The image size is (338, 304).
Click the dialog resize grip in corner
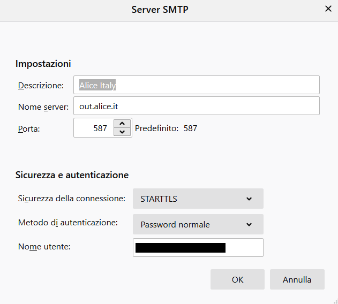[335, 301]
